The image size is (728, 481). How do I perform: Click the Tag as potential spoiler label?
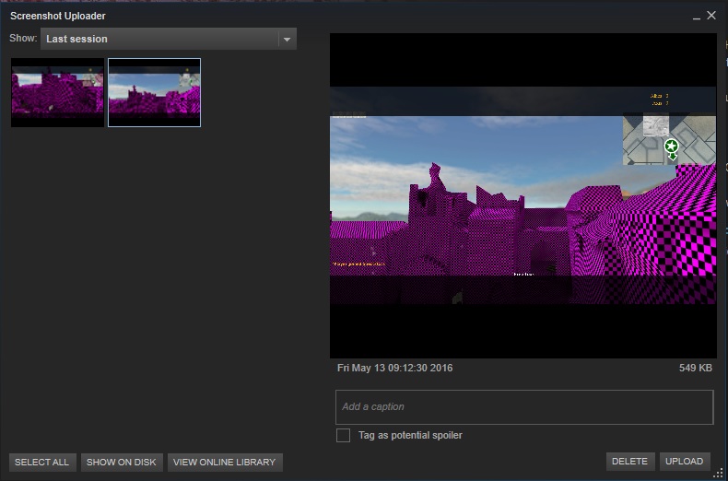point(410,436)
